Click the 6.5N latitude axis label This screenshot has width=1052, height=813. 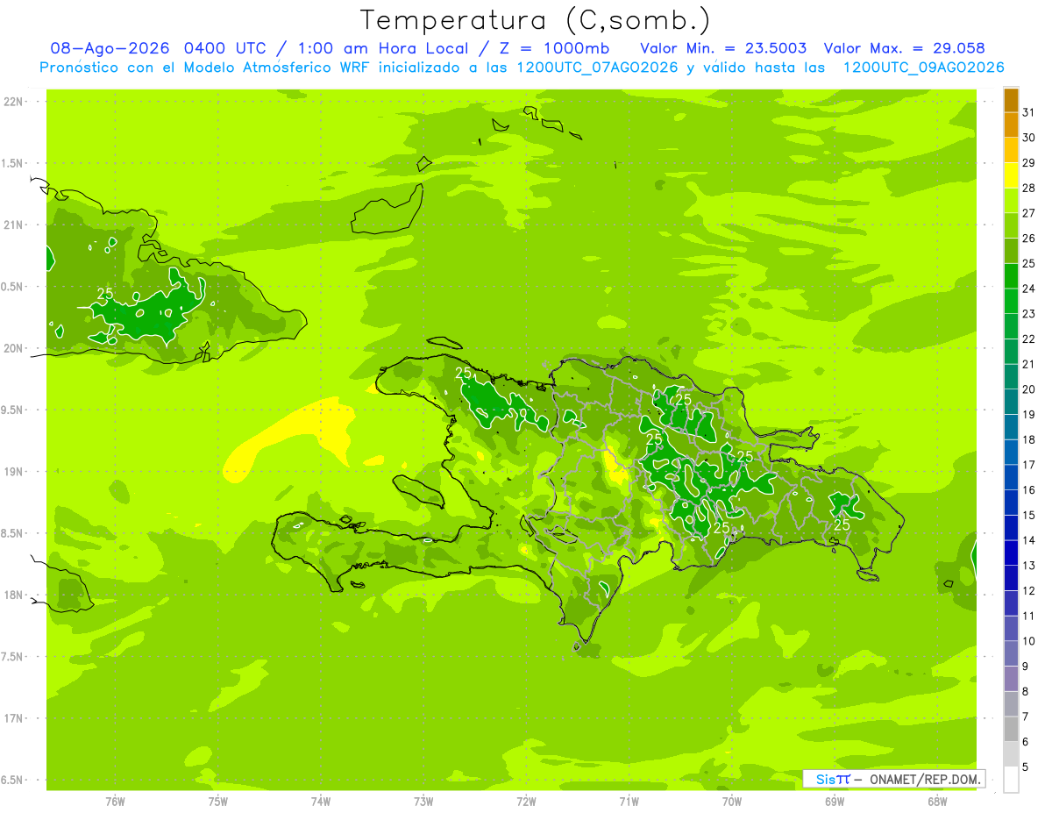[x=13, y=780]
